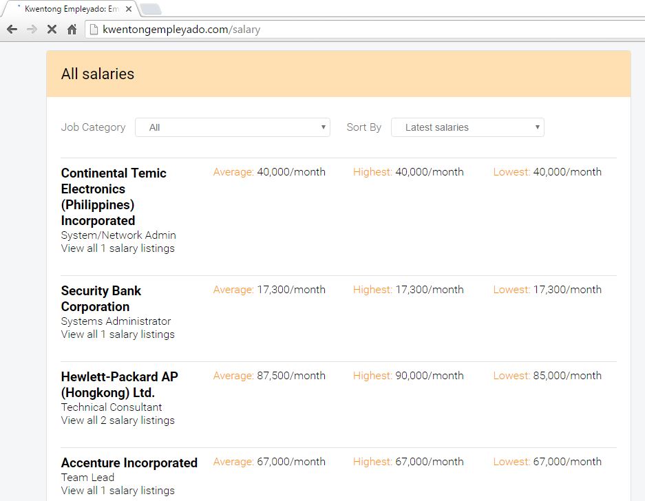645x501 pixels.
Task: View all salary listings for Accenture
Action: coord(118,491)
